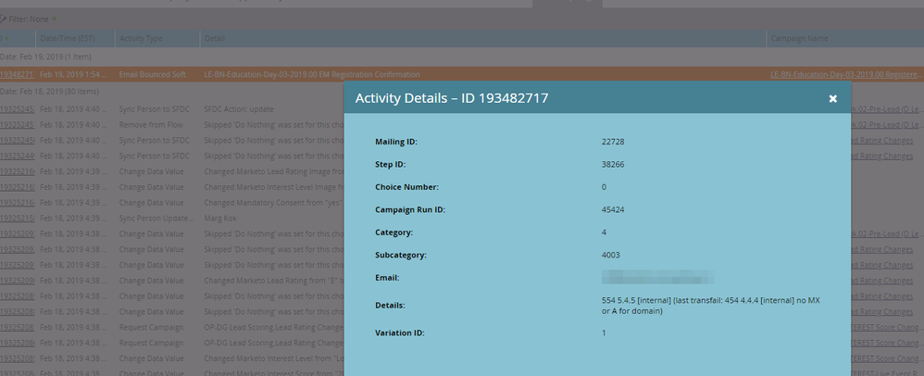Viewport: 924px width, 376px height.
Task: Click the blurred Email value field
Action: (657, 277)
